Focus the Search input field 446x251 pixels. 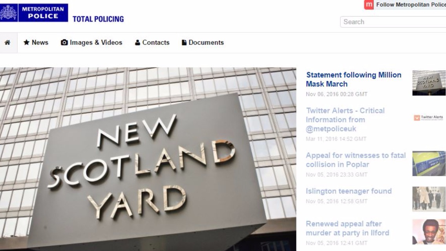(x=393, y=22)
